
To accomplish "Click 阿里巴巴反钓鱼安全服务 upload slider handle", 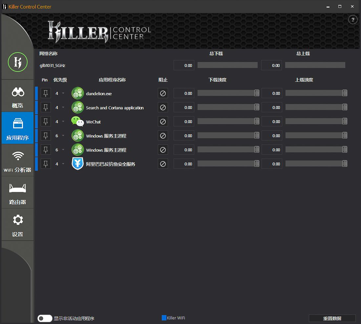I will [345, 164].
